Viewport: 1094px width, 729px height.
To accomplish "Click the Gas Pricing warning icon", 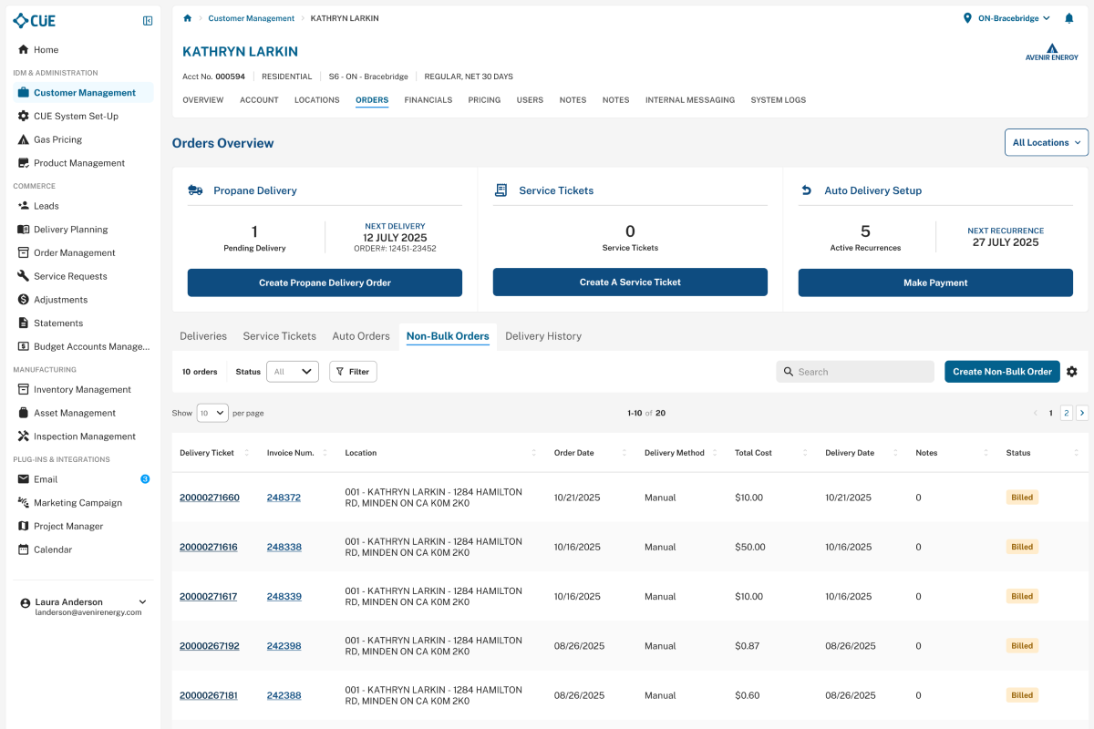I will click(24, 139).
